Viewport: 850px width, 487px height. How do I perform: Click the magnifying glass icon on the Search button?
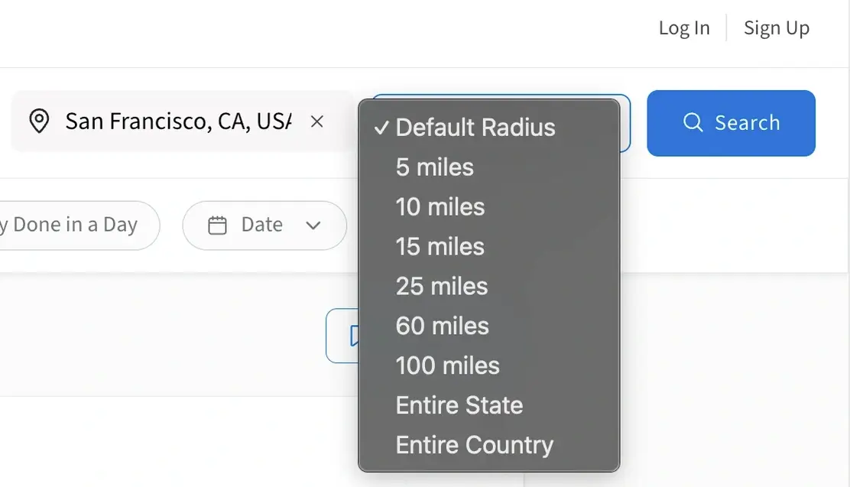pos(693,122)
